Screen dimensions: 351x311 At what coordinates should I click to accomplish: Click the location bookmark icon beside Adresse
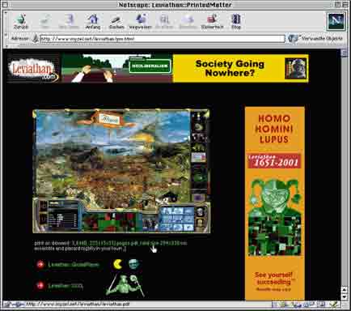35,39
